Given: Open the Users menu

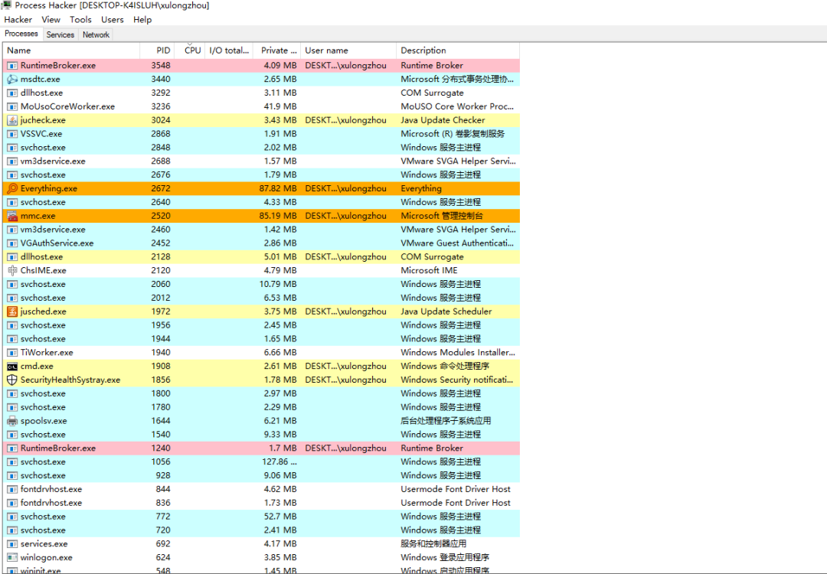Looking at the screenshot, I should pos(113,19).
